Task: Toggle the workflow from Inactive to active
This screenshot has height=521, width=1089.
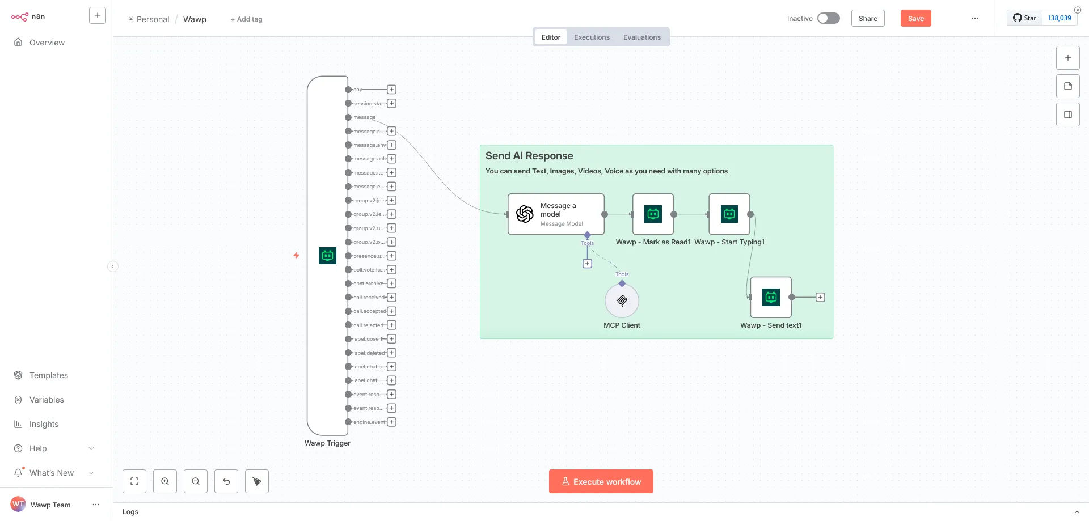Action: point(828,18)
